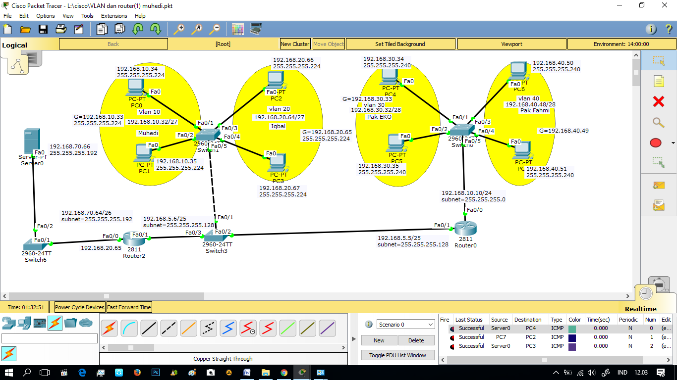Screen dimensions: 677x380
Task: Click the Set Tiled Background button
Action: coord(400,44)
